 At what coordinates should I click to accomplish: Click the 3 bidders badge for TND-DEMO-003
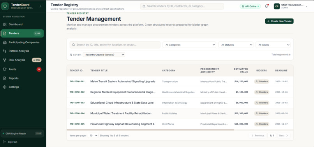(x=262, y=103)
